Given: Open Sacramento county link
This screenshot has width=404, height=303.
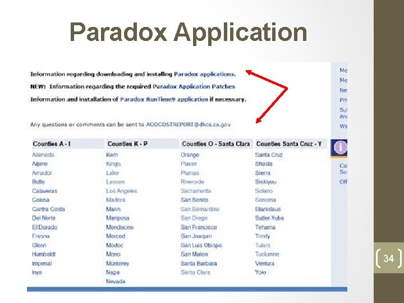Looking at the screenshot, I should pos(196,191).
